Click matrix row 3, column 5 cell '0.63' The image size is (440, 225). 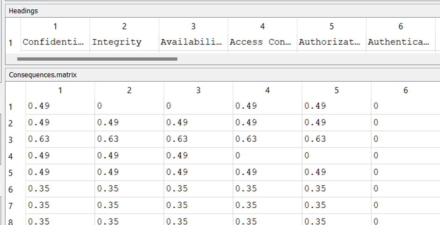(336, 139)
